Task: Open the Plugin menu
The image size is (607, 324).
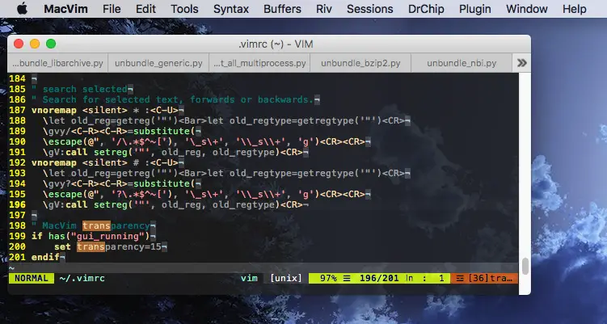Action: [475, 9]
